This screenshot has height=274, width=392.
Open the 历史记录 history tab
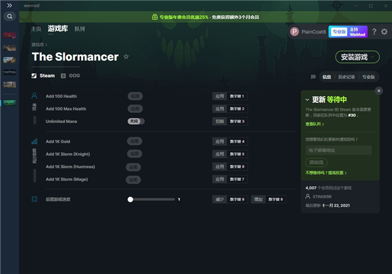pyautogui.click(x=346, y=77)
